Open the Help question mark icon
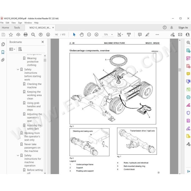Screen dimensions: 191x191 tap(165, 28)
